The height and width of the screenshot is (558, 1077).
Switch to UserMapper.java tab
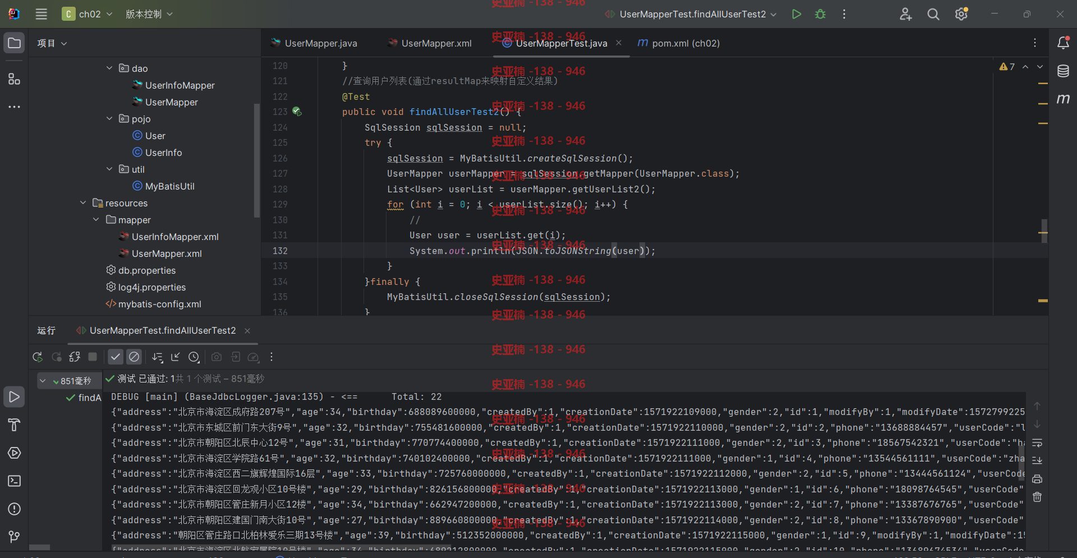(x=314, y=43)
